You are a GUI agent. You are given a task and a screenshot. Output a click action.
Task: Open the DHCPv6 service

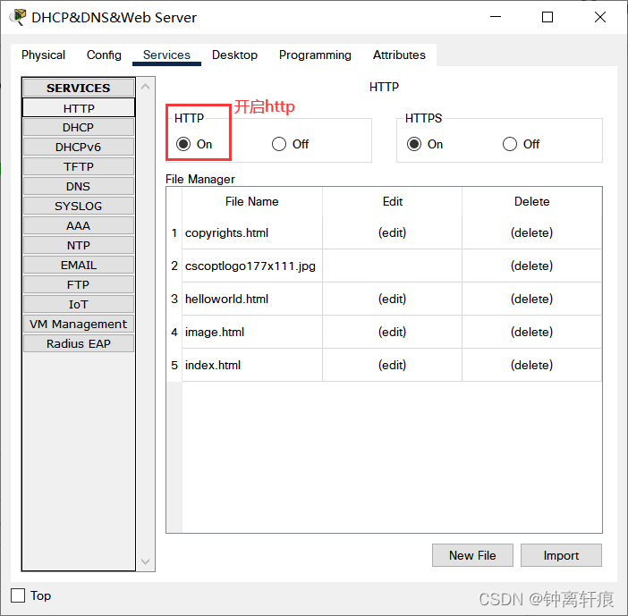click(79, 147)
